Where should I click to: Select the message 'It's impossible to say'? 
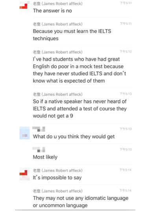pyautogui.click(x=57, y=178)
